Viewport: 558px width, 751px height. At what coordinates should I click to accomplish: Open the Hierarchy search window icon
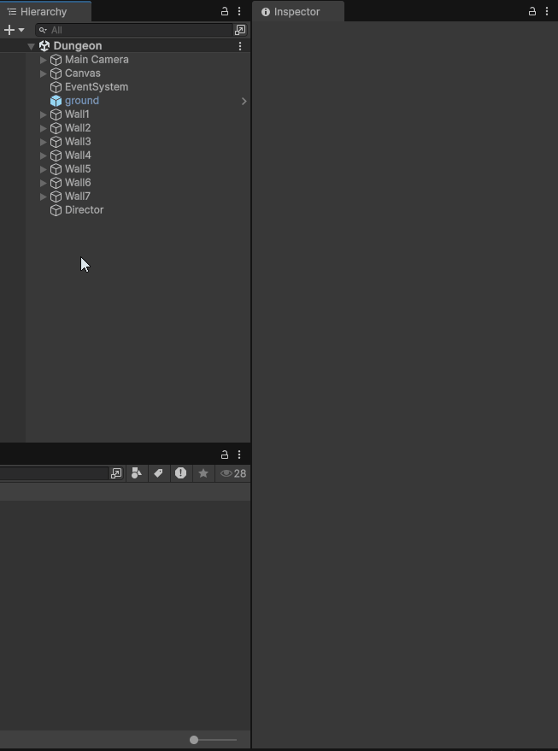click(x=240, y=30)
